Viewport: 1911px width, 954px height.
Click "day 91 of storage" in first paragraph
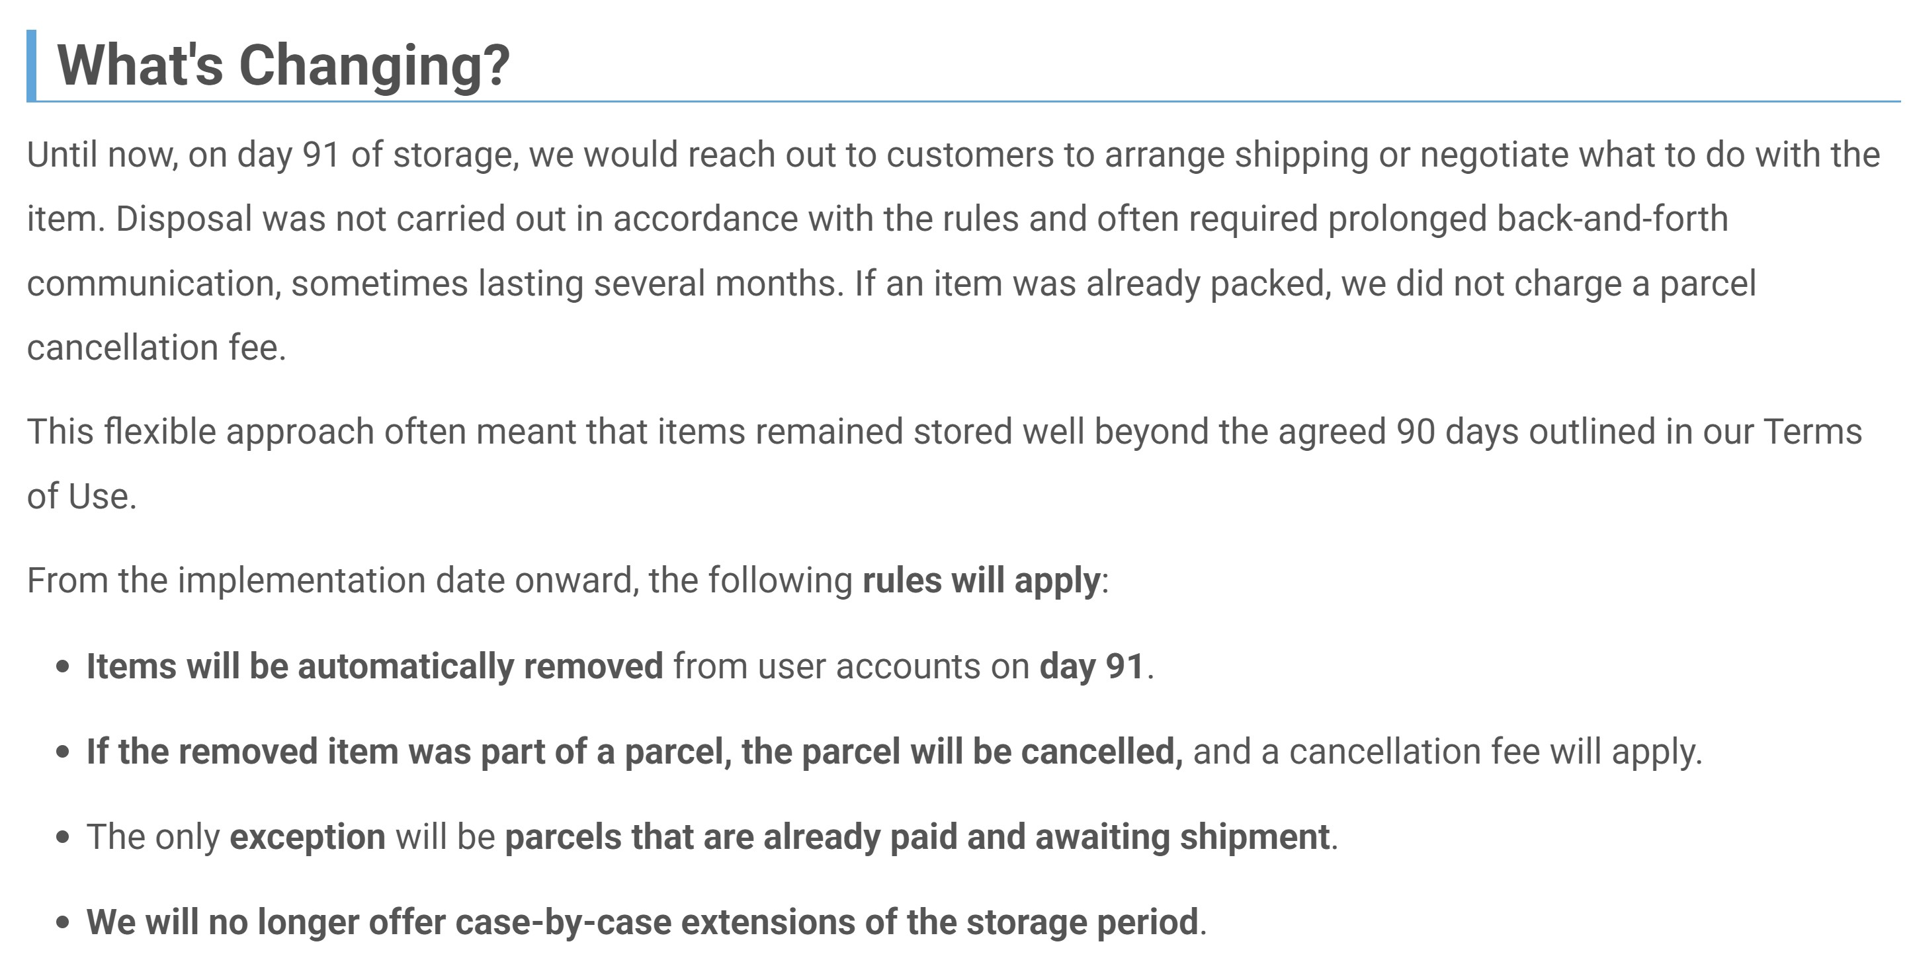pos(377,155)
